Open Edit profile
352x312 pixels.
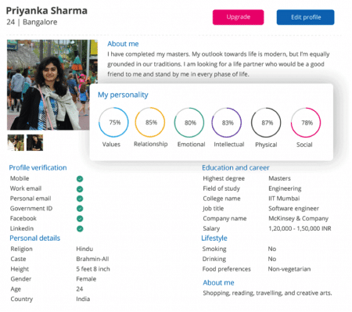click(x=305, y=17)
